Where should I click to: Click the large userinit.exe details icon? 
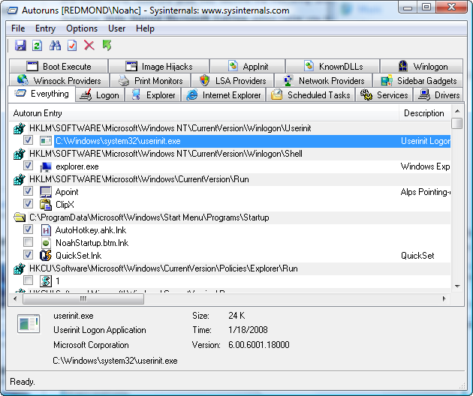tap(29, 324)
